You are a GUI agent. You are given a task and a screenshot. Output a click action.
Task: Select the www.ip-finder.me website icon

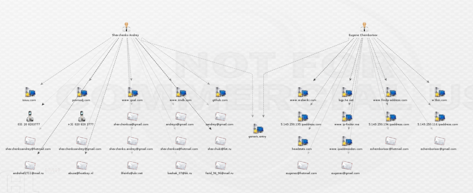pyautogui.click(x=347, y=117)
